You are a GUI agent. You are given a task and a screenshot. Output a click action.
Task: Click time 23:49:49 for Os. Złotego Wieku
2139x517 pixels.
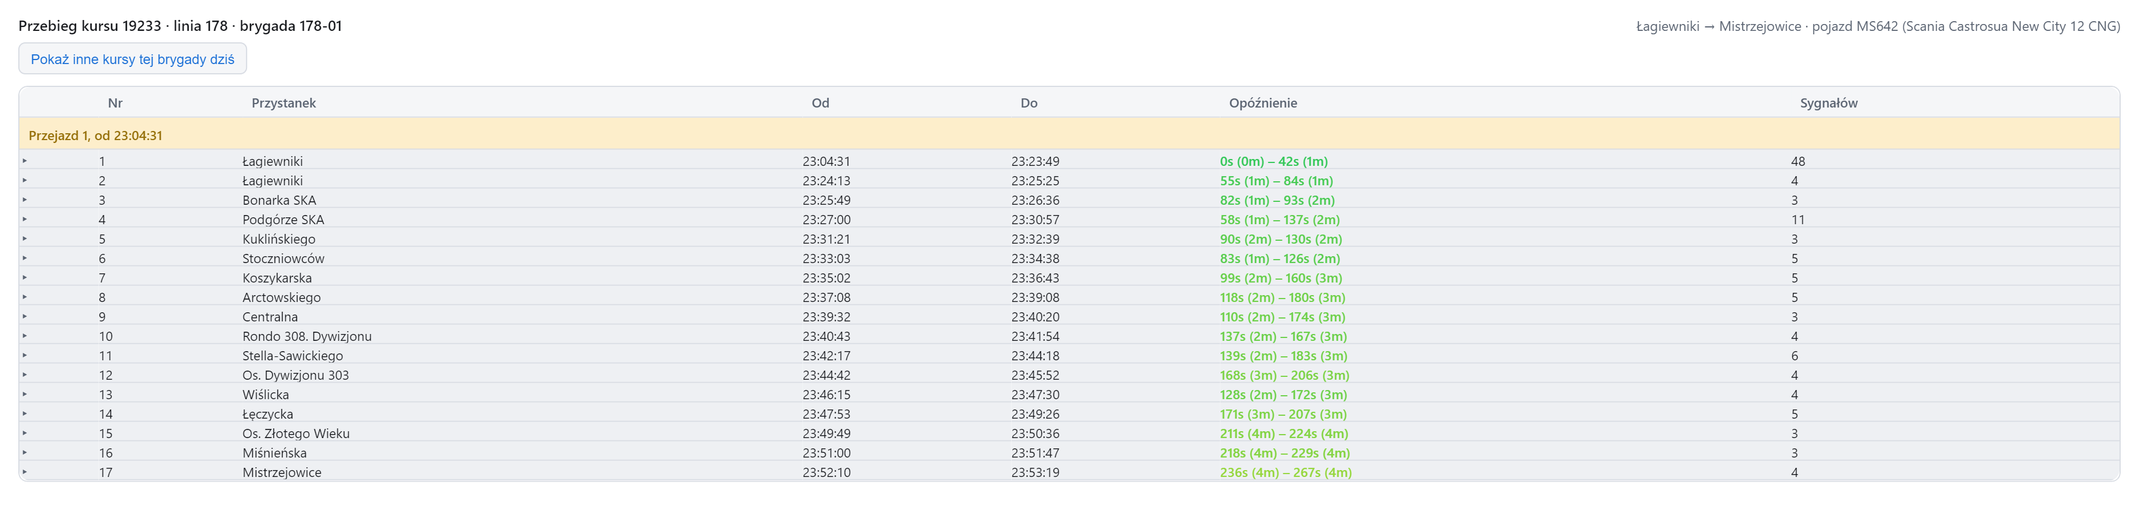pyautogui.click(x=826, y=433)
